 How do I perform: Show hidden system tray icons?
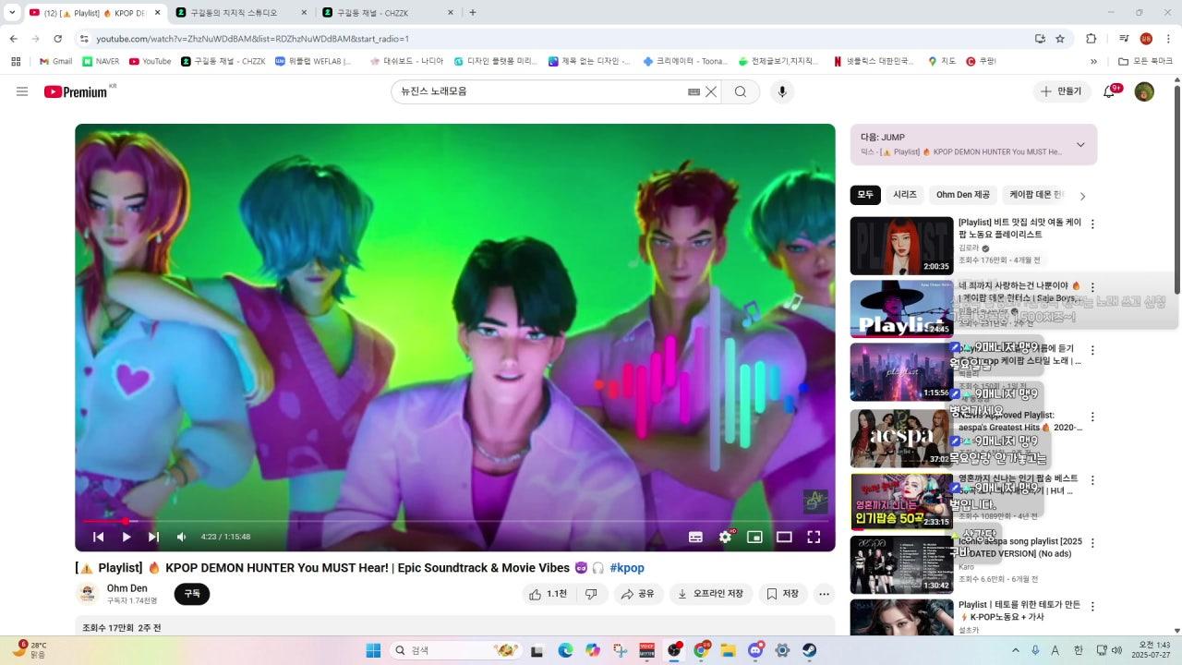tap(1016, 650)
